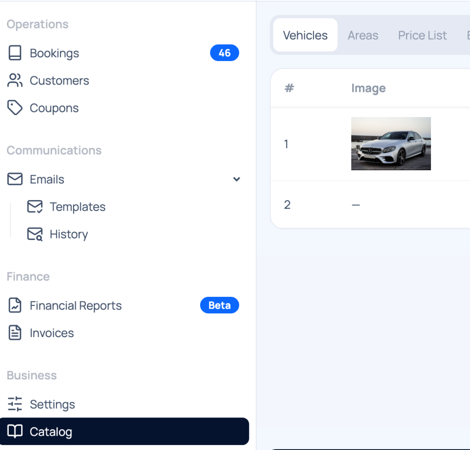Click the Financial Reports chart icon
This screenshot has height=450, width=470.
(15, 306)
